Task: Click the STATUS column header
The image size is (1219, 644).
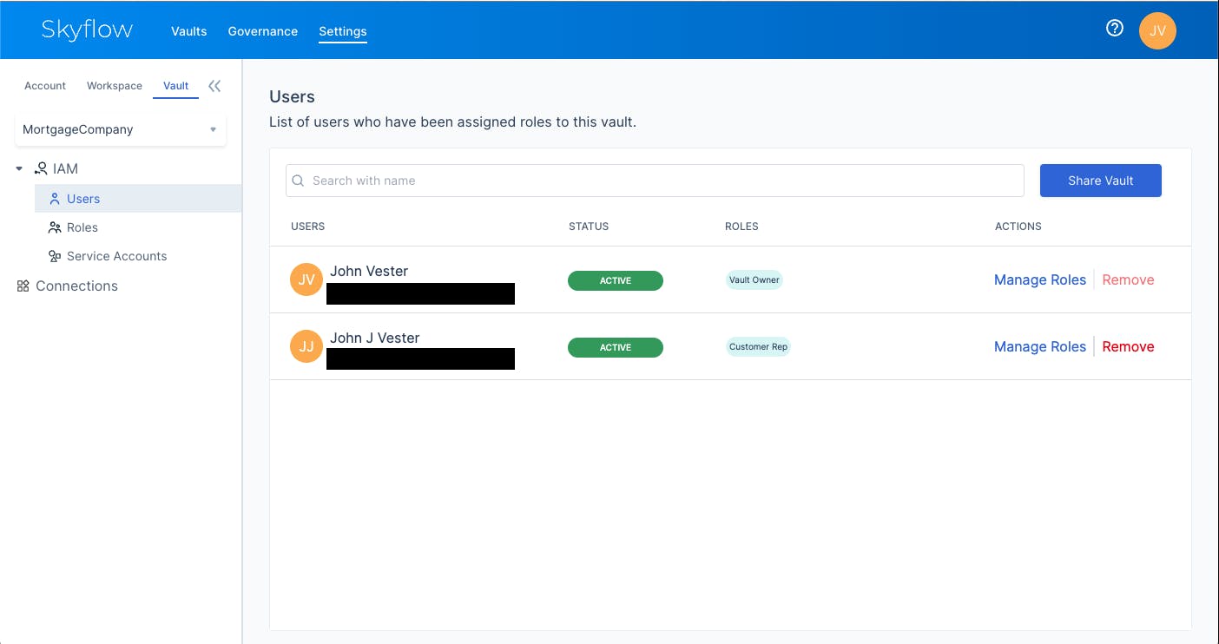Action: (x=589, y=227)
